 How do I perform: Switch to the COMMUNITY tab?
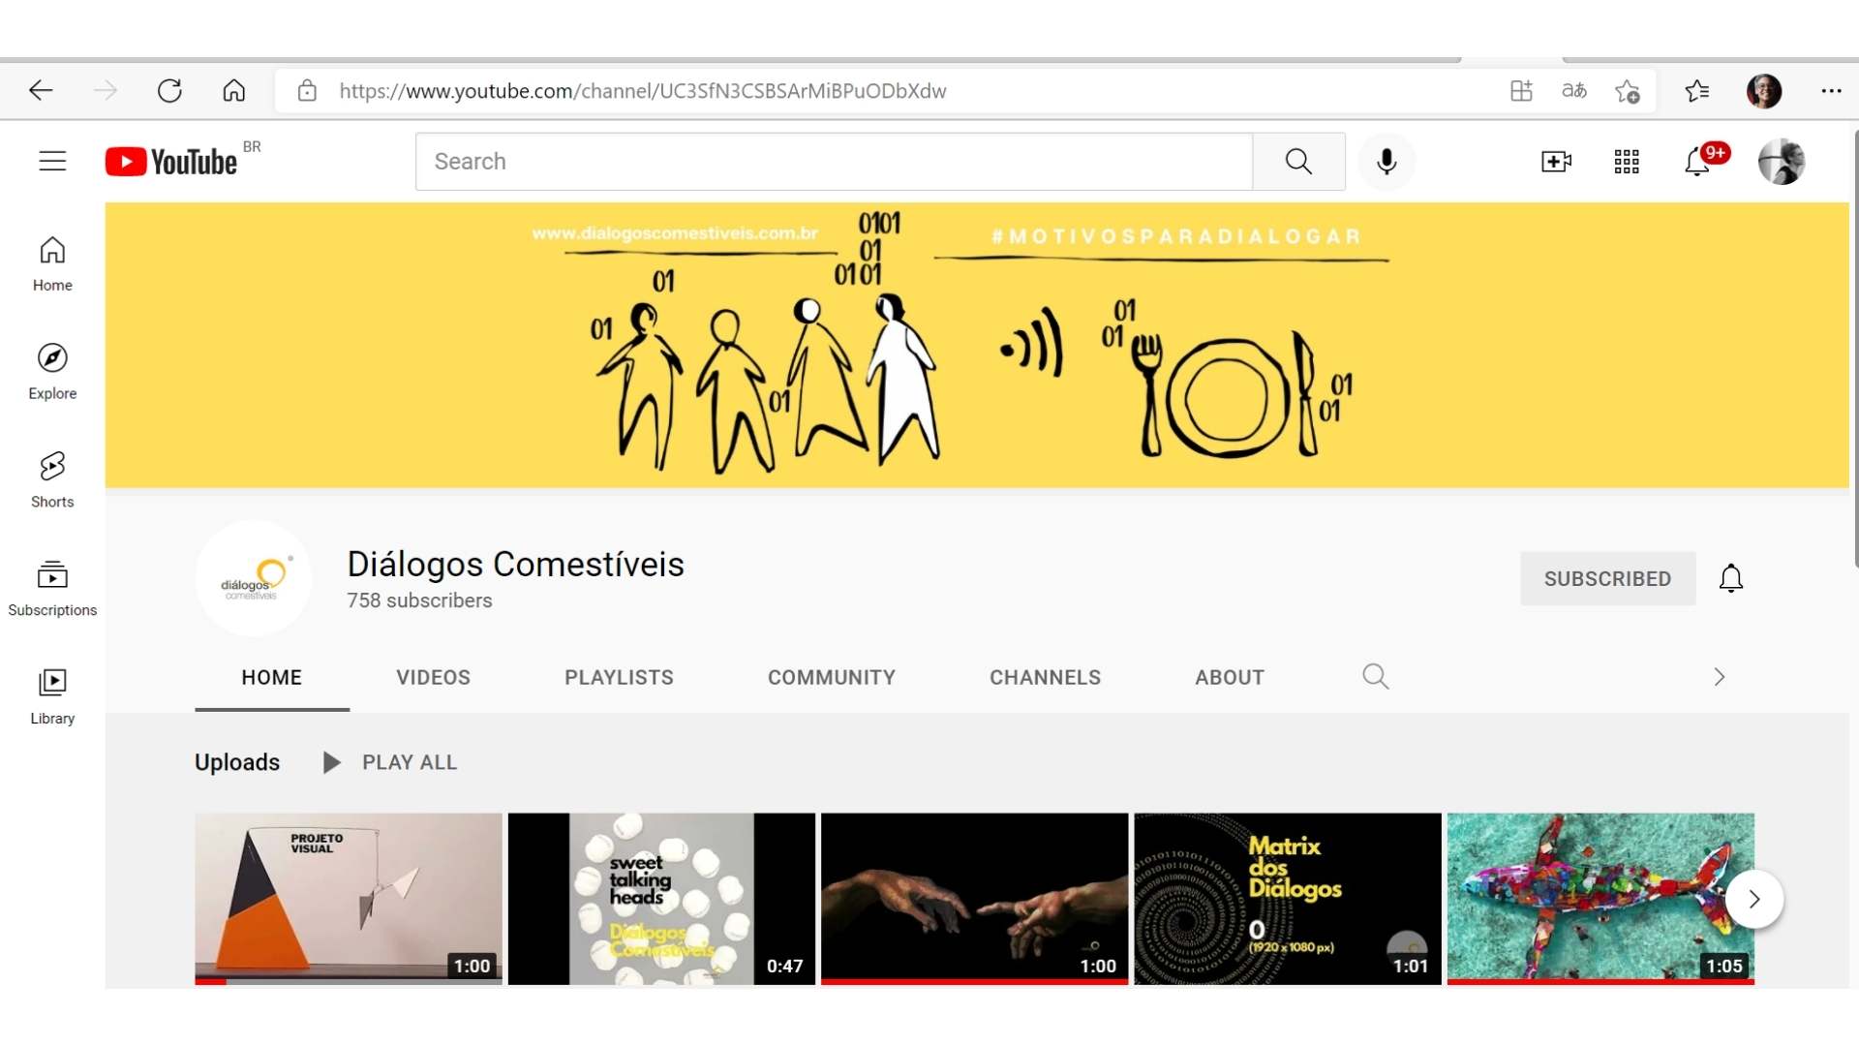(x=832, y=678)
